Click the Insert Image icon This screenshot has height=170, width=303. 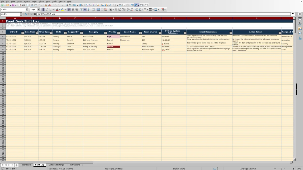click(103, 5)
